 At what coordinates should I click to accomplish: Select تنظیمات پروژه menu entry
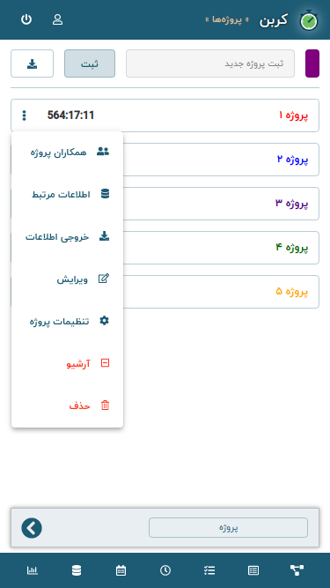[x=68, y=322]
